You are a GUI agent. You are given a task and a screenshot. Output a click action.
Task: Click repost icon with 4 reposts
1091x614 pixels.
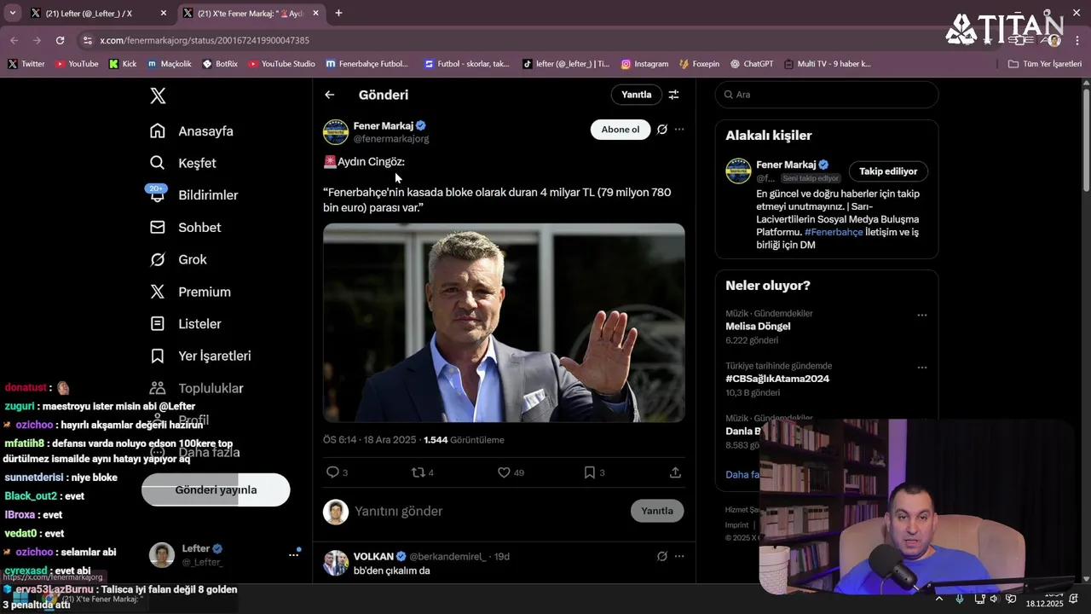(x=423, y=472)
